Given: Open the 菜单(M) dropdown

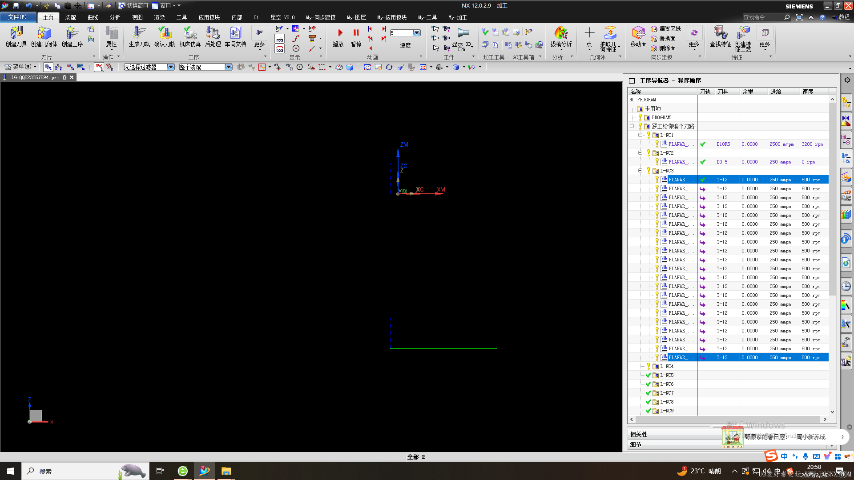Looking at the screenshot, I should [20, 67].
